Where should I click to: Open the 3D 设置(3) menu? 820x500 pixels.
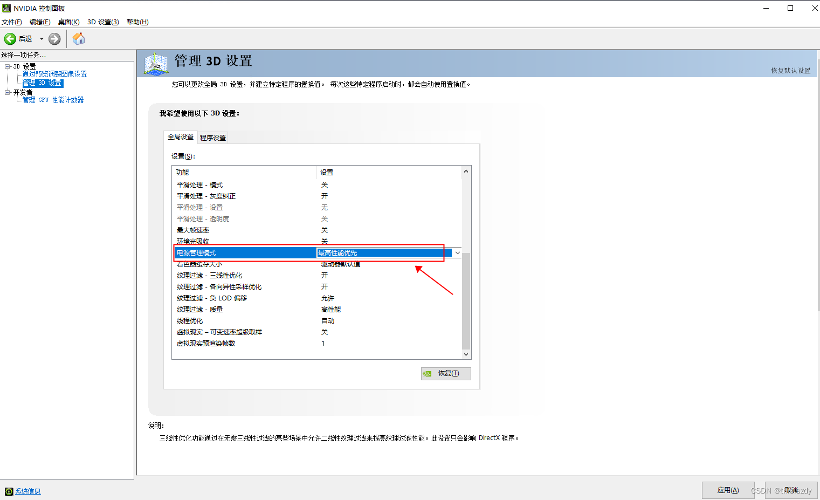point(103,22)
